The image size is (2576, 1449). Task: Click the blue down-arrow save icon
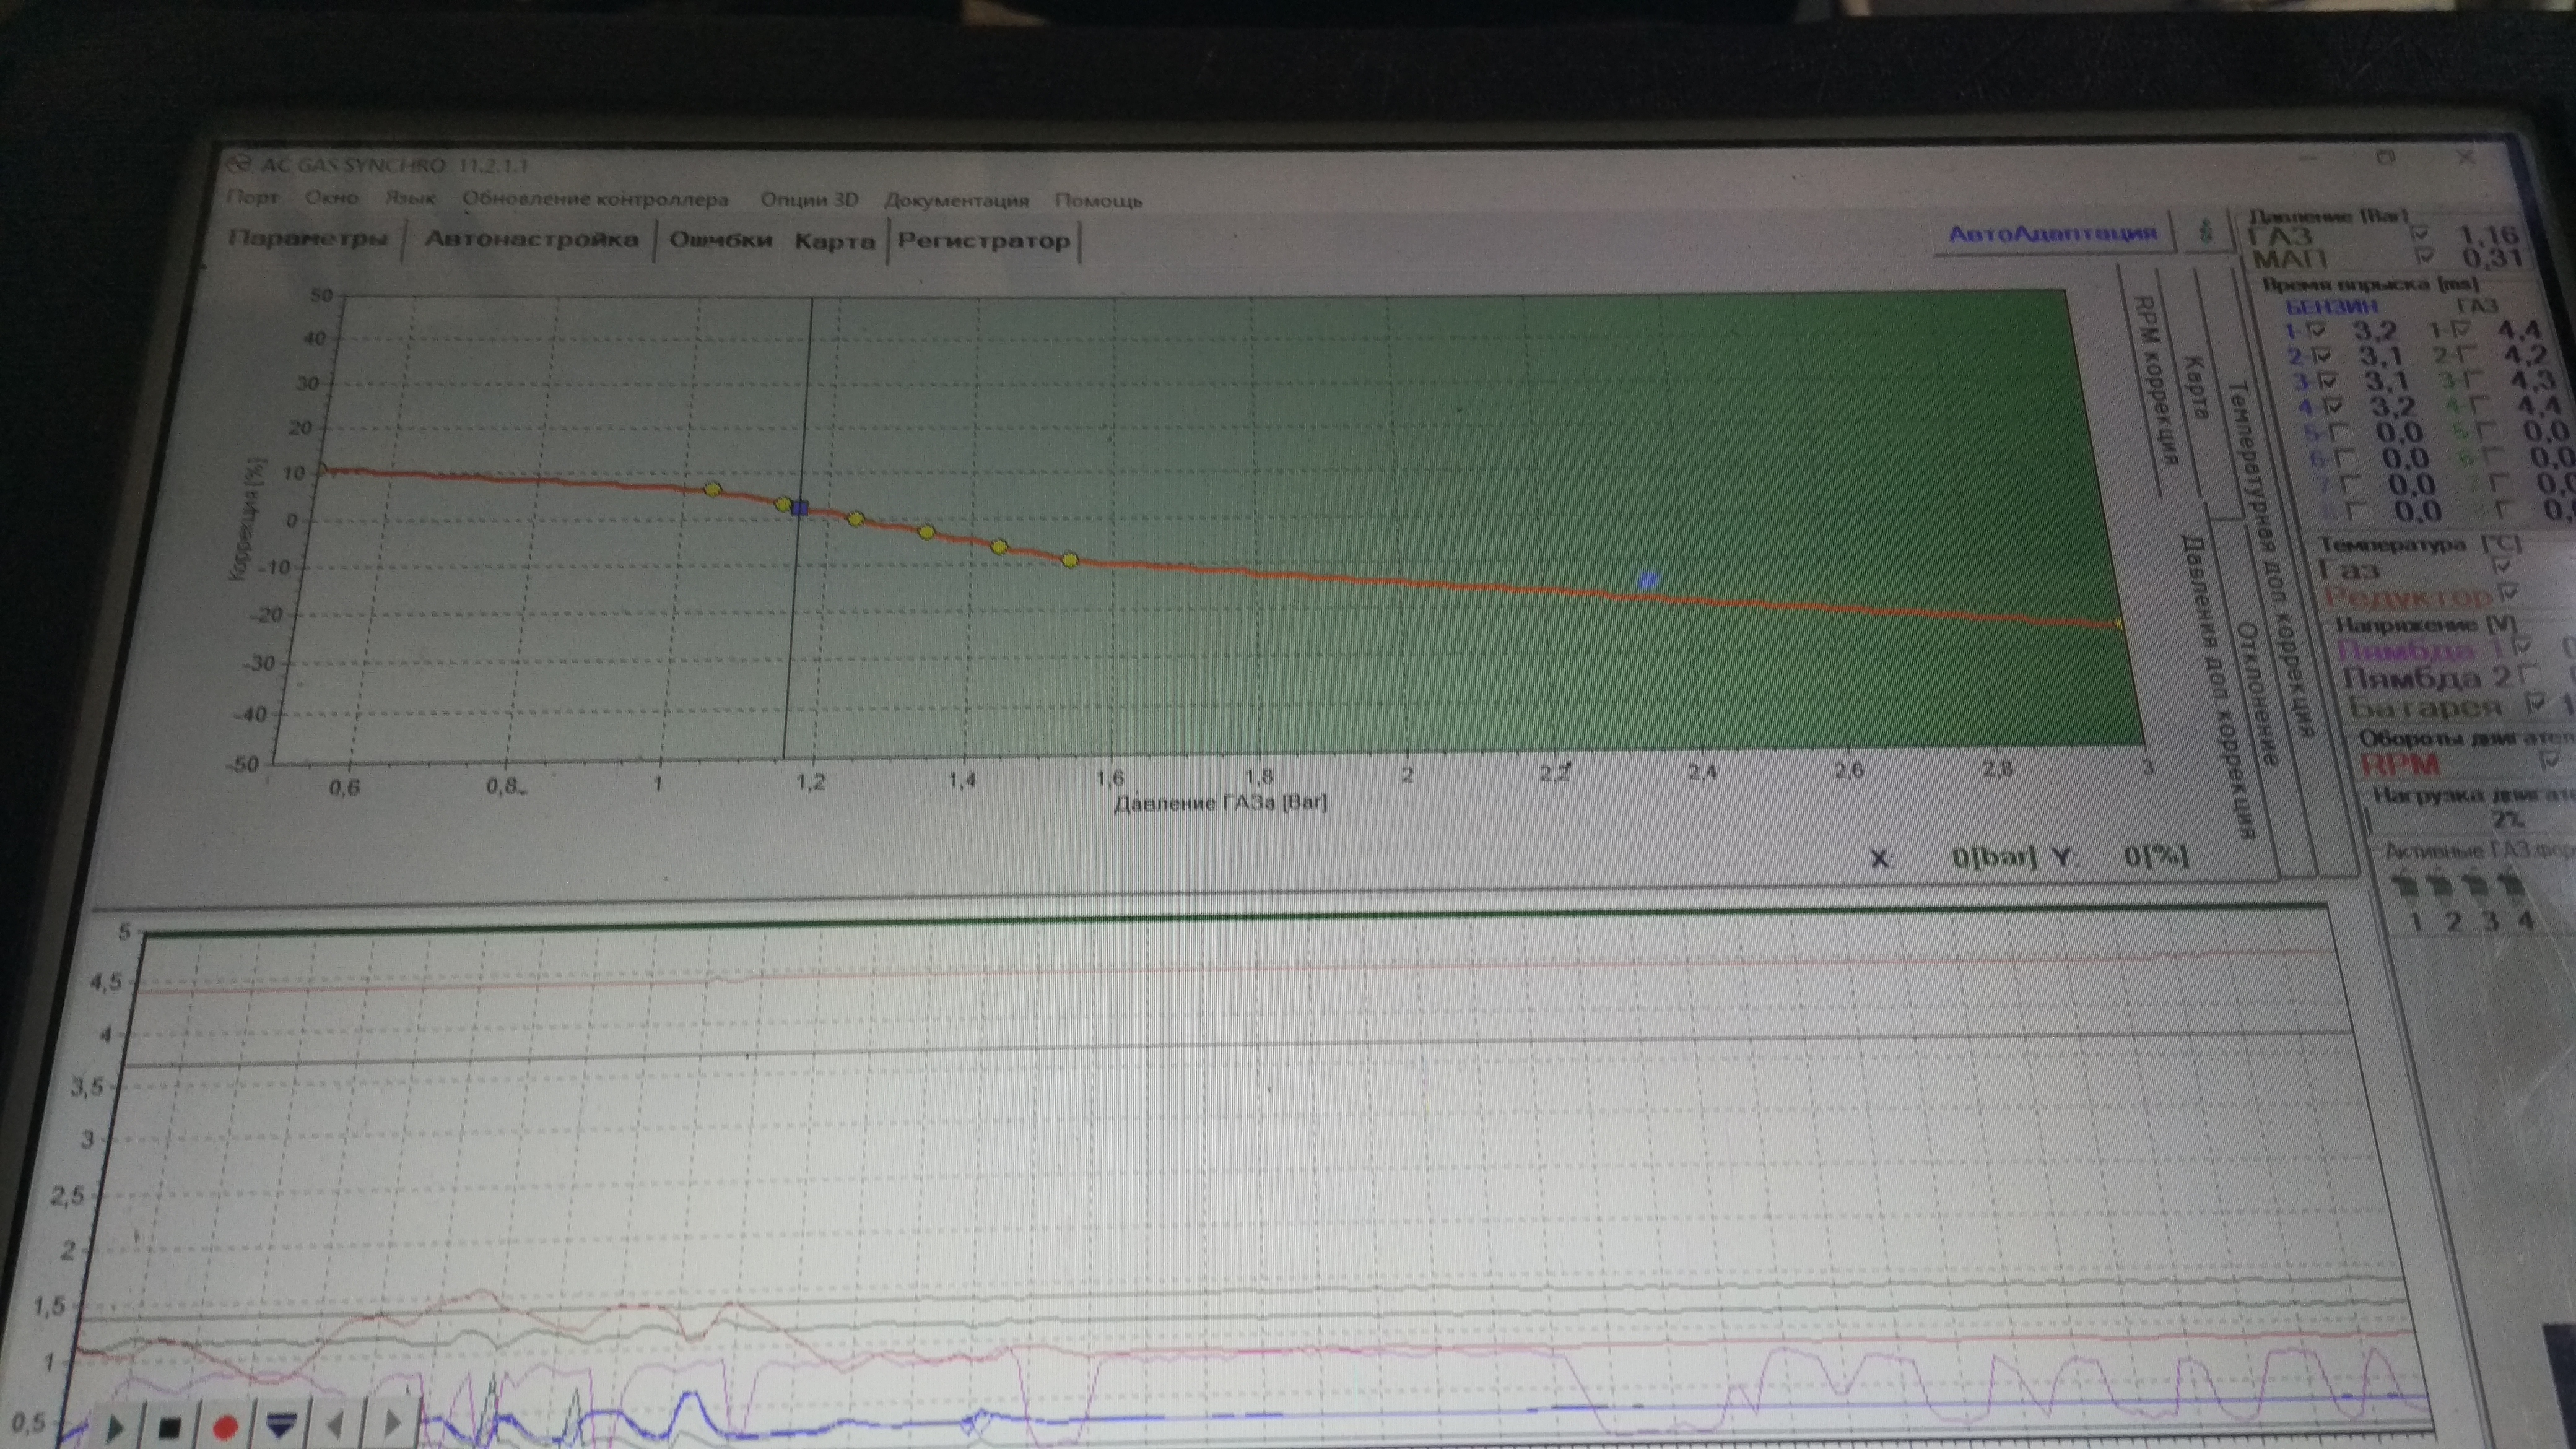(x=281, y=1424)
